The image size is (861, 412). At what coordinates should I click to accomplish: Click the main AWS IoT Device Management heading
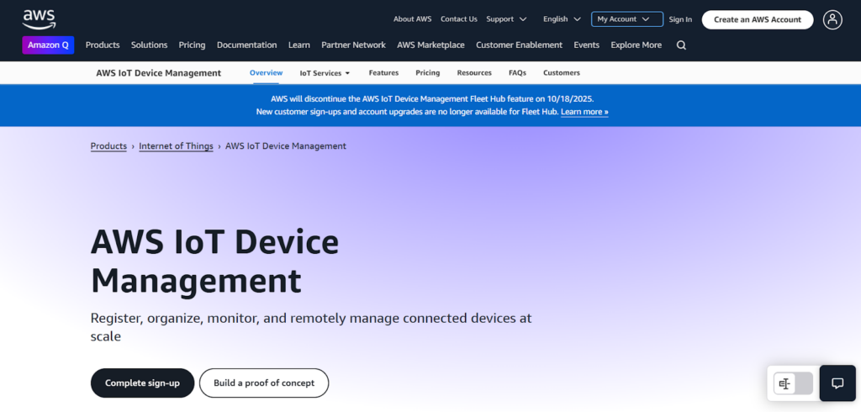(214, 261)
